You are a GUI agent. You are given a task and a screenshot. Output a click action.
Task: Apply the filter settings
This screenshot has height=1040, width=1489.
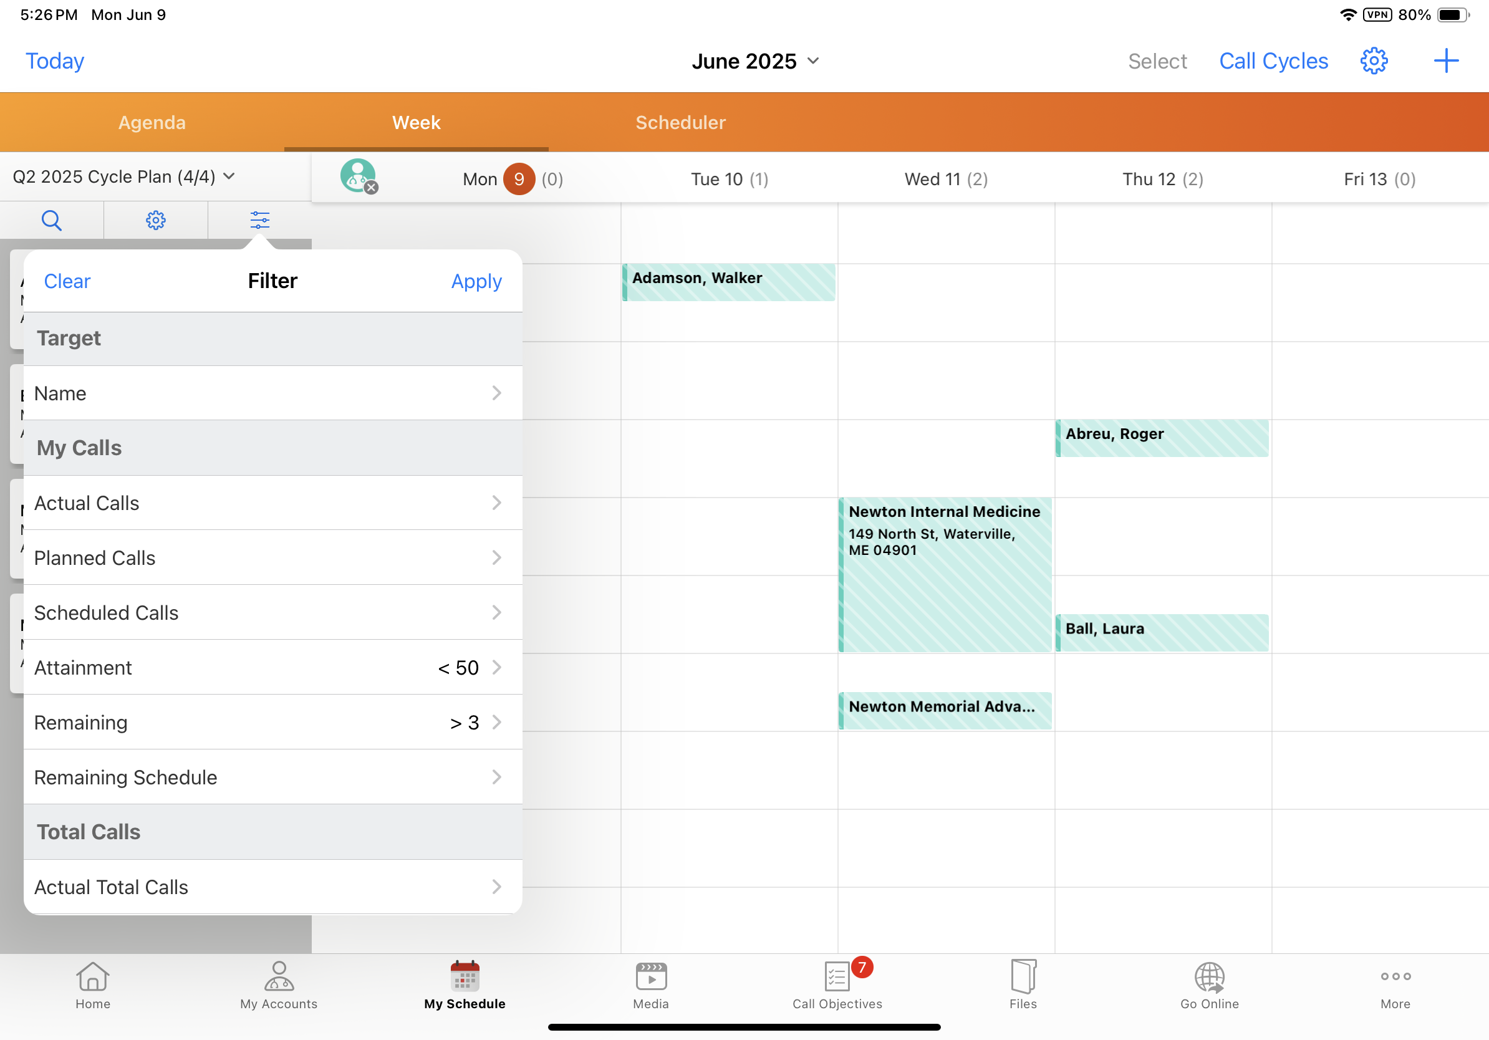476,281
